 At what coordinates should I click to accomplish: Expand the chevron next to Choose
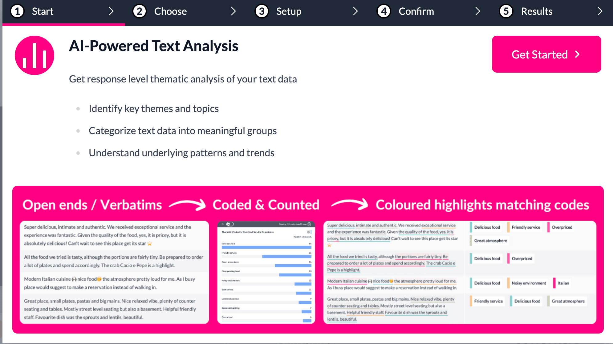233,11
